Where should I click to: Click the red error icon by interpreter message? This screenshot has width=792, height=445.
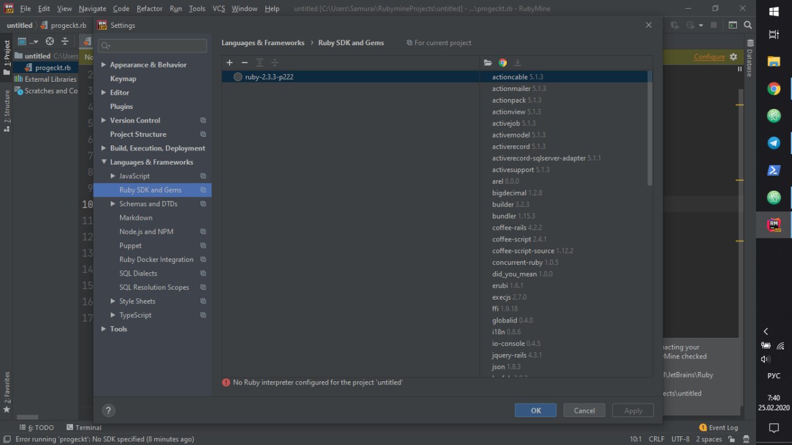tap(226, 382)
